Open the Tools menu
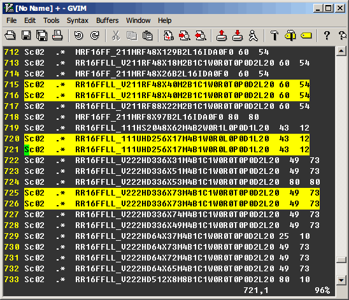349x300 pixels. 51,20
